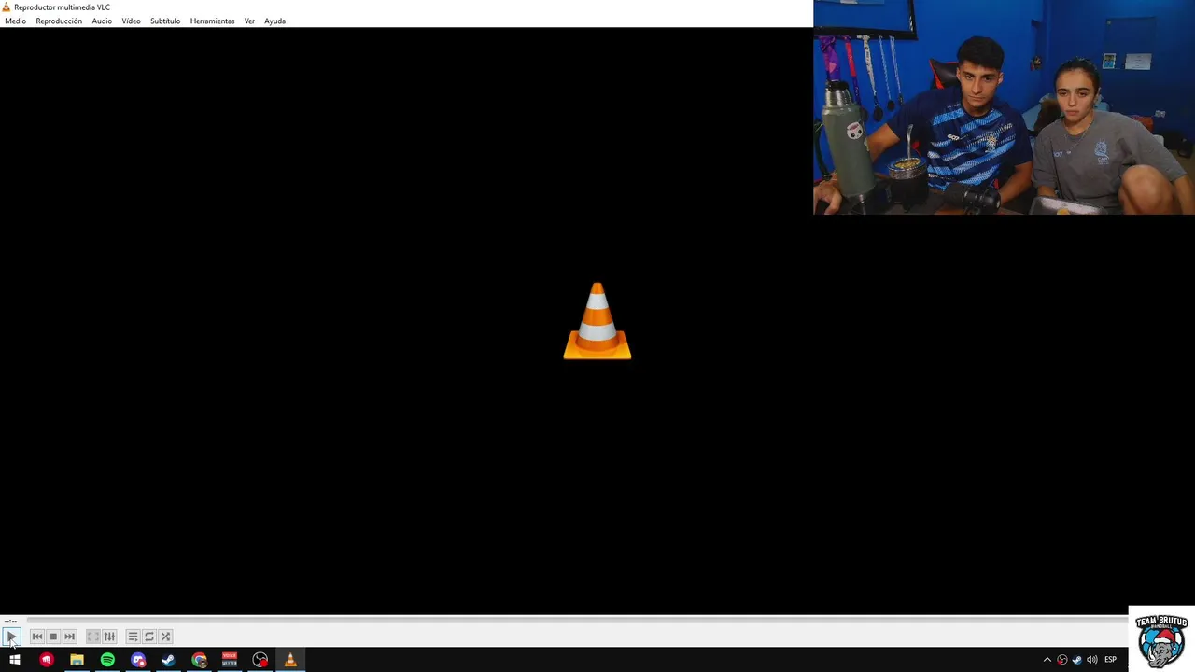Open the Reproducción menu

(x=59, y=21)
